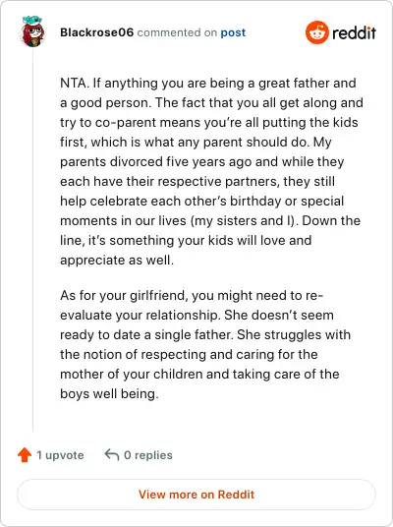The image size is (393, 527).
Task: Click the line "appreciate as well."
Action: point(117,261)
